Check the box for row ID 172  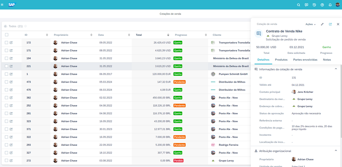tap(7, 43)
